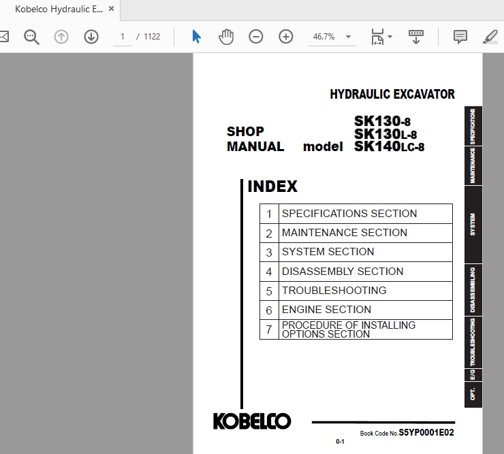Click index number 1 cell
Screen dimensions: 504x454
(x=269, y=214)
